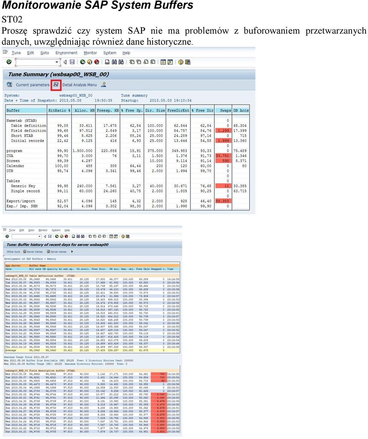Screen dimensions: 368x439
Task: Select the Initial records buffer row
Action: pos(128,141)
